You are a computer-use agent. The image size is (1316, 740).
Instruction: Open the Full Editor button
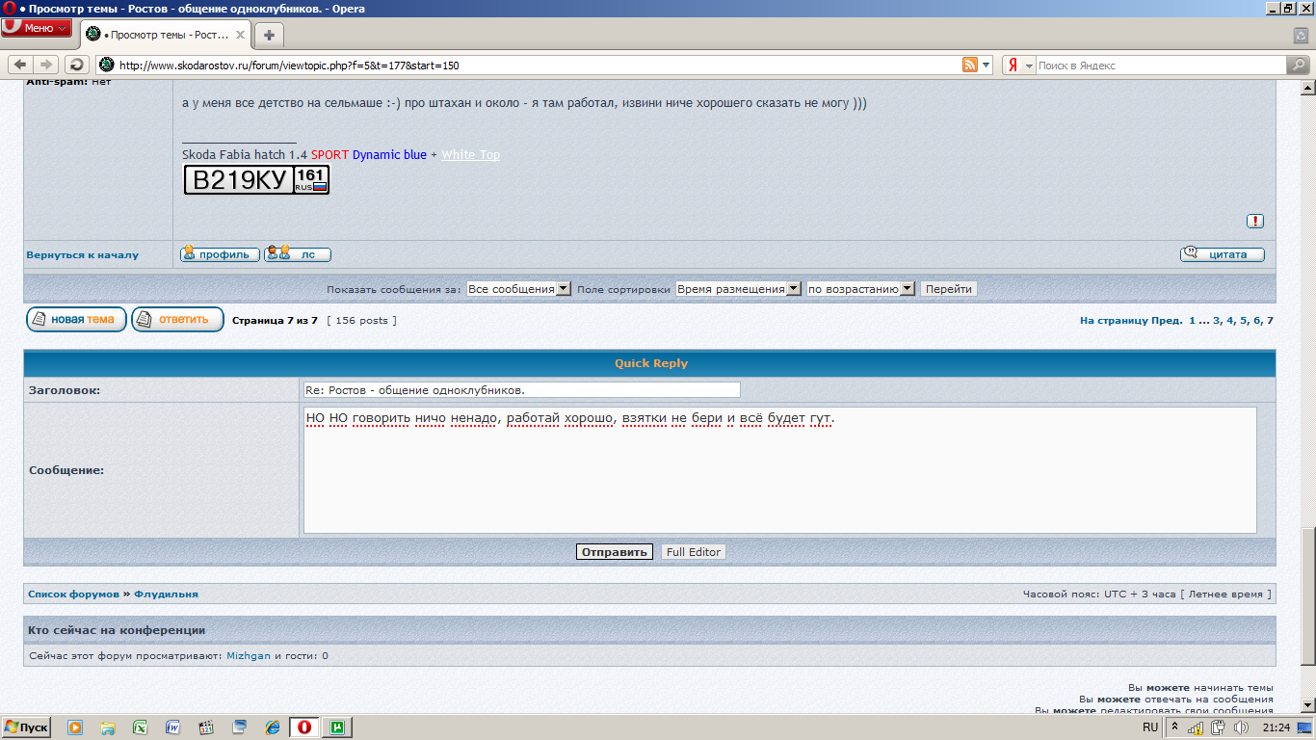[693, 552]
